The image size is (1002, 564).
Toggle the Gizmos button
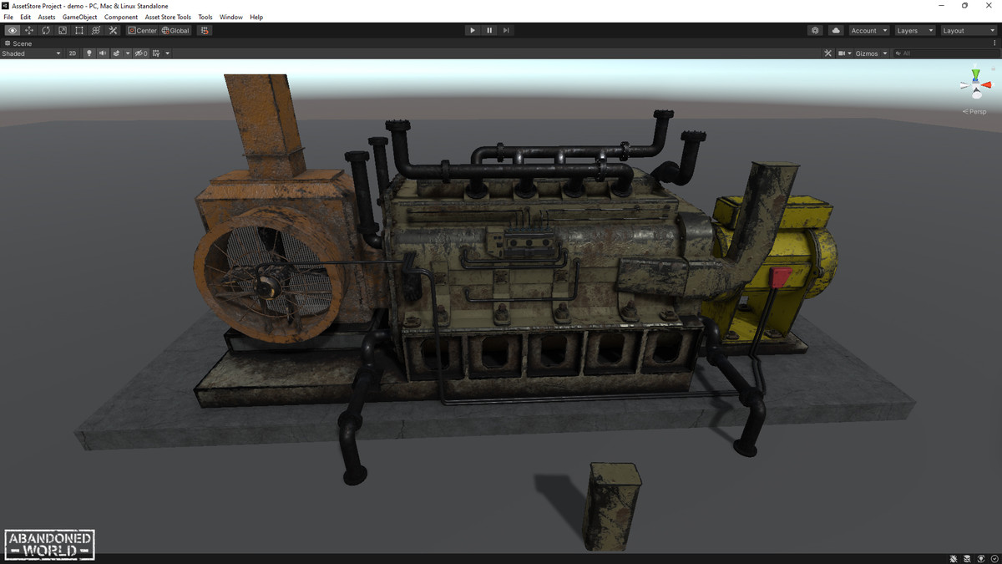[x=867, y=53]
